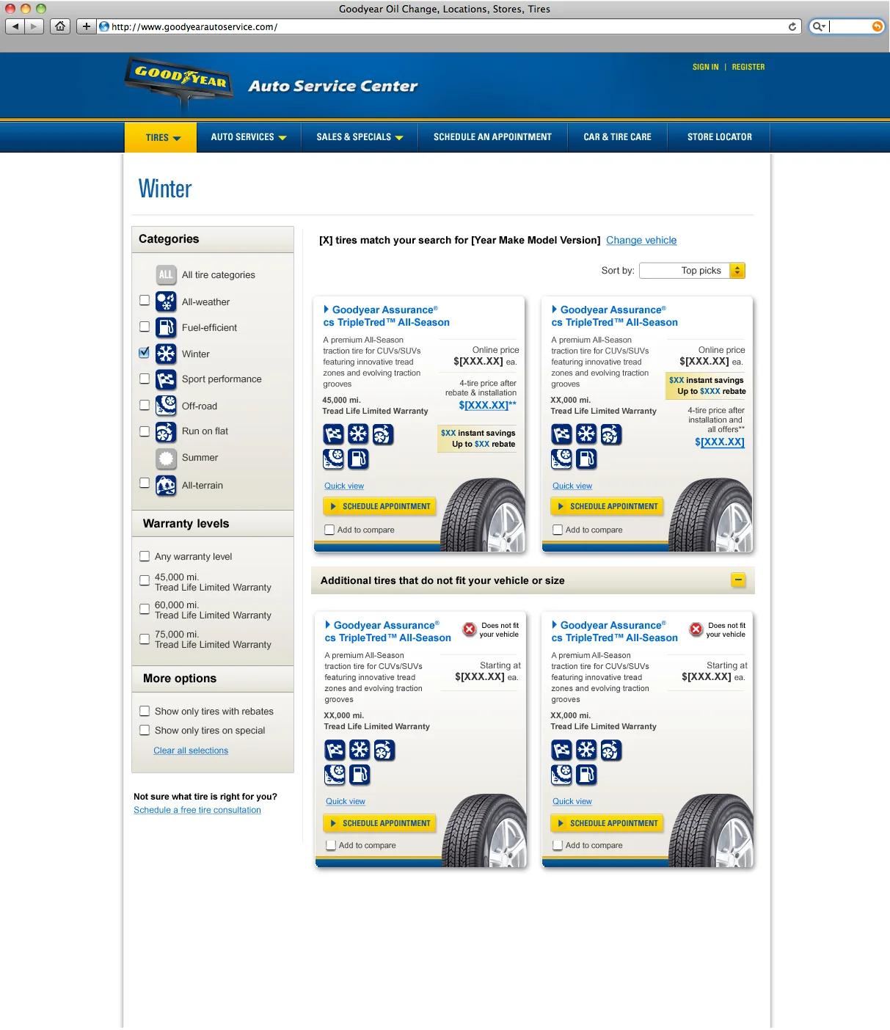Uncheck the Winter category checkbox
890x1030 pixels.
point(145,352)
